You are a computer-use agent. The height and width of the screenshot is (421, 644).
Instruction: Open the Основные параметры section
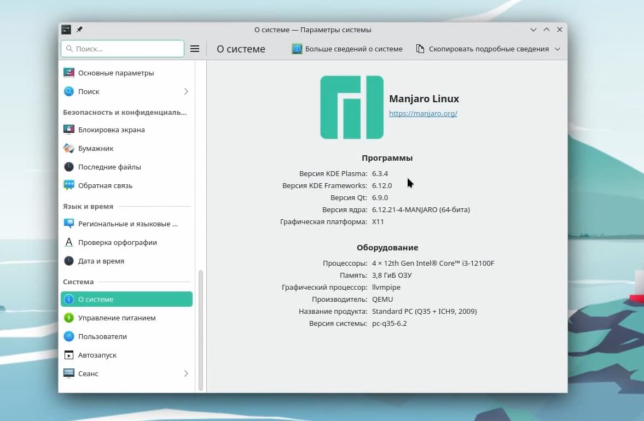click(x=126, y=73)
